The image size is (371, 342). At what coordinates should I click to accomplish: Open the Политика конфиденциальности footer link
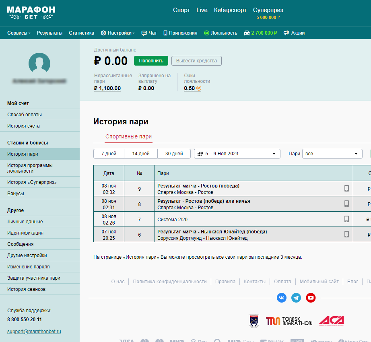tap(170, 282)
